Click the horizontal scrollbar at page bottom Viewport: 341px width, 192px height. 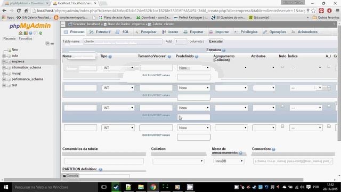click(x=154, y=180)
